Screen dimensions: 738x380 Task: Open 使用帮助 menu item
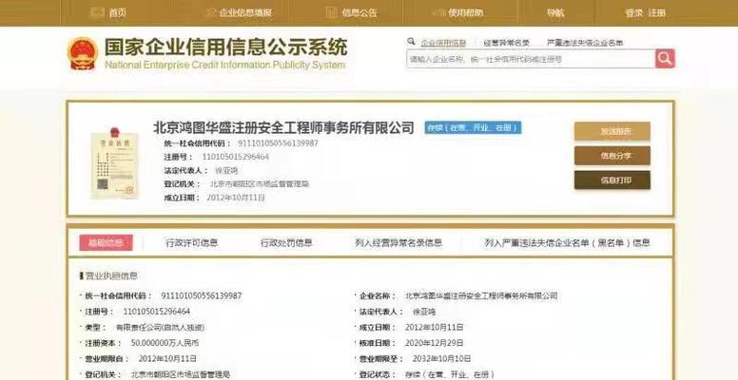point(465,13)
